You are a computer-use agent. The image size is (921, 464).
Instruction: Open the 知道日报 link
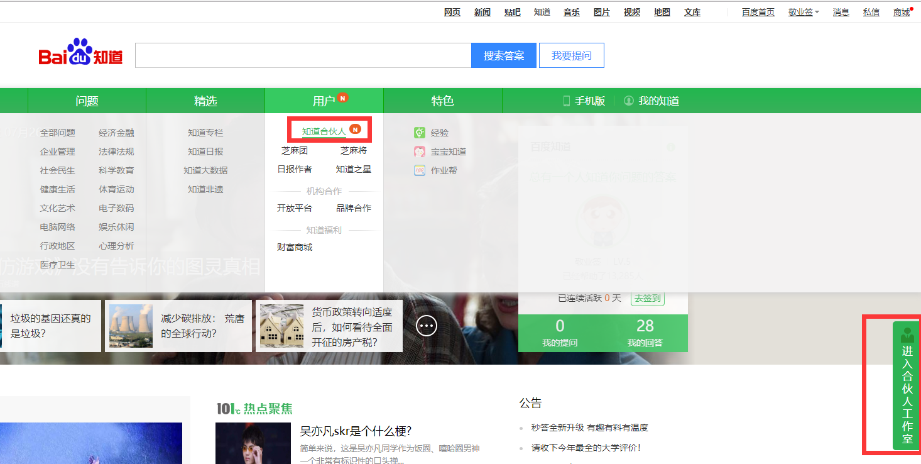click(x=205, y=152)
